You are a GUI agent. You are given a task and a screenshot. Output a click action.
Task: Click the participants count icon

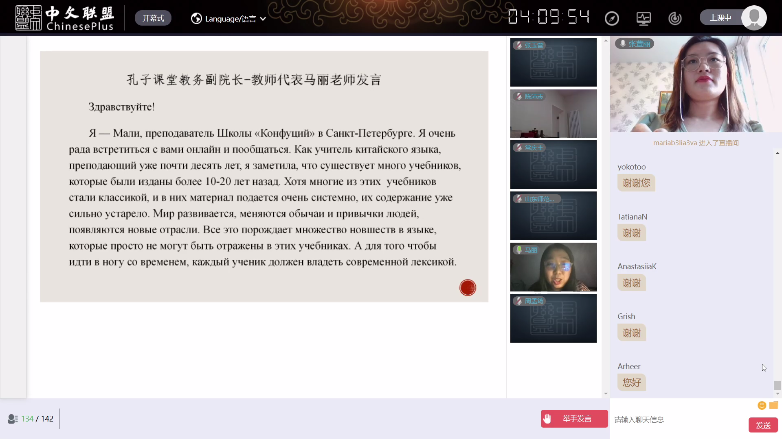click(13, 419)
